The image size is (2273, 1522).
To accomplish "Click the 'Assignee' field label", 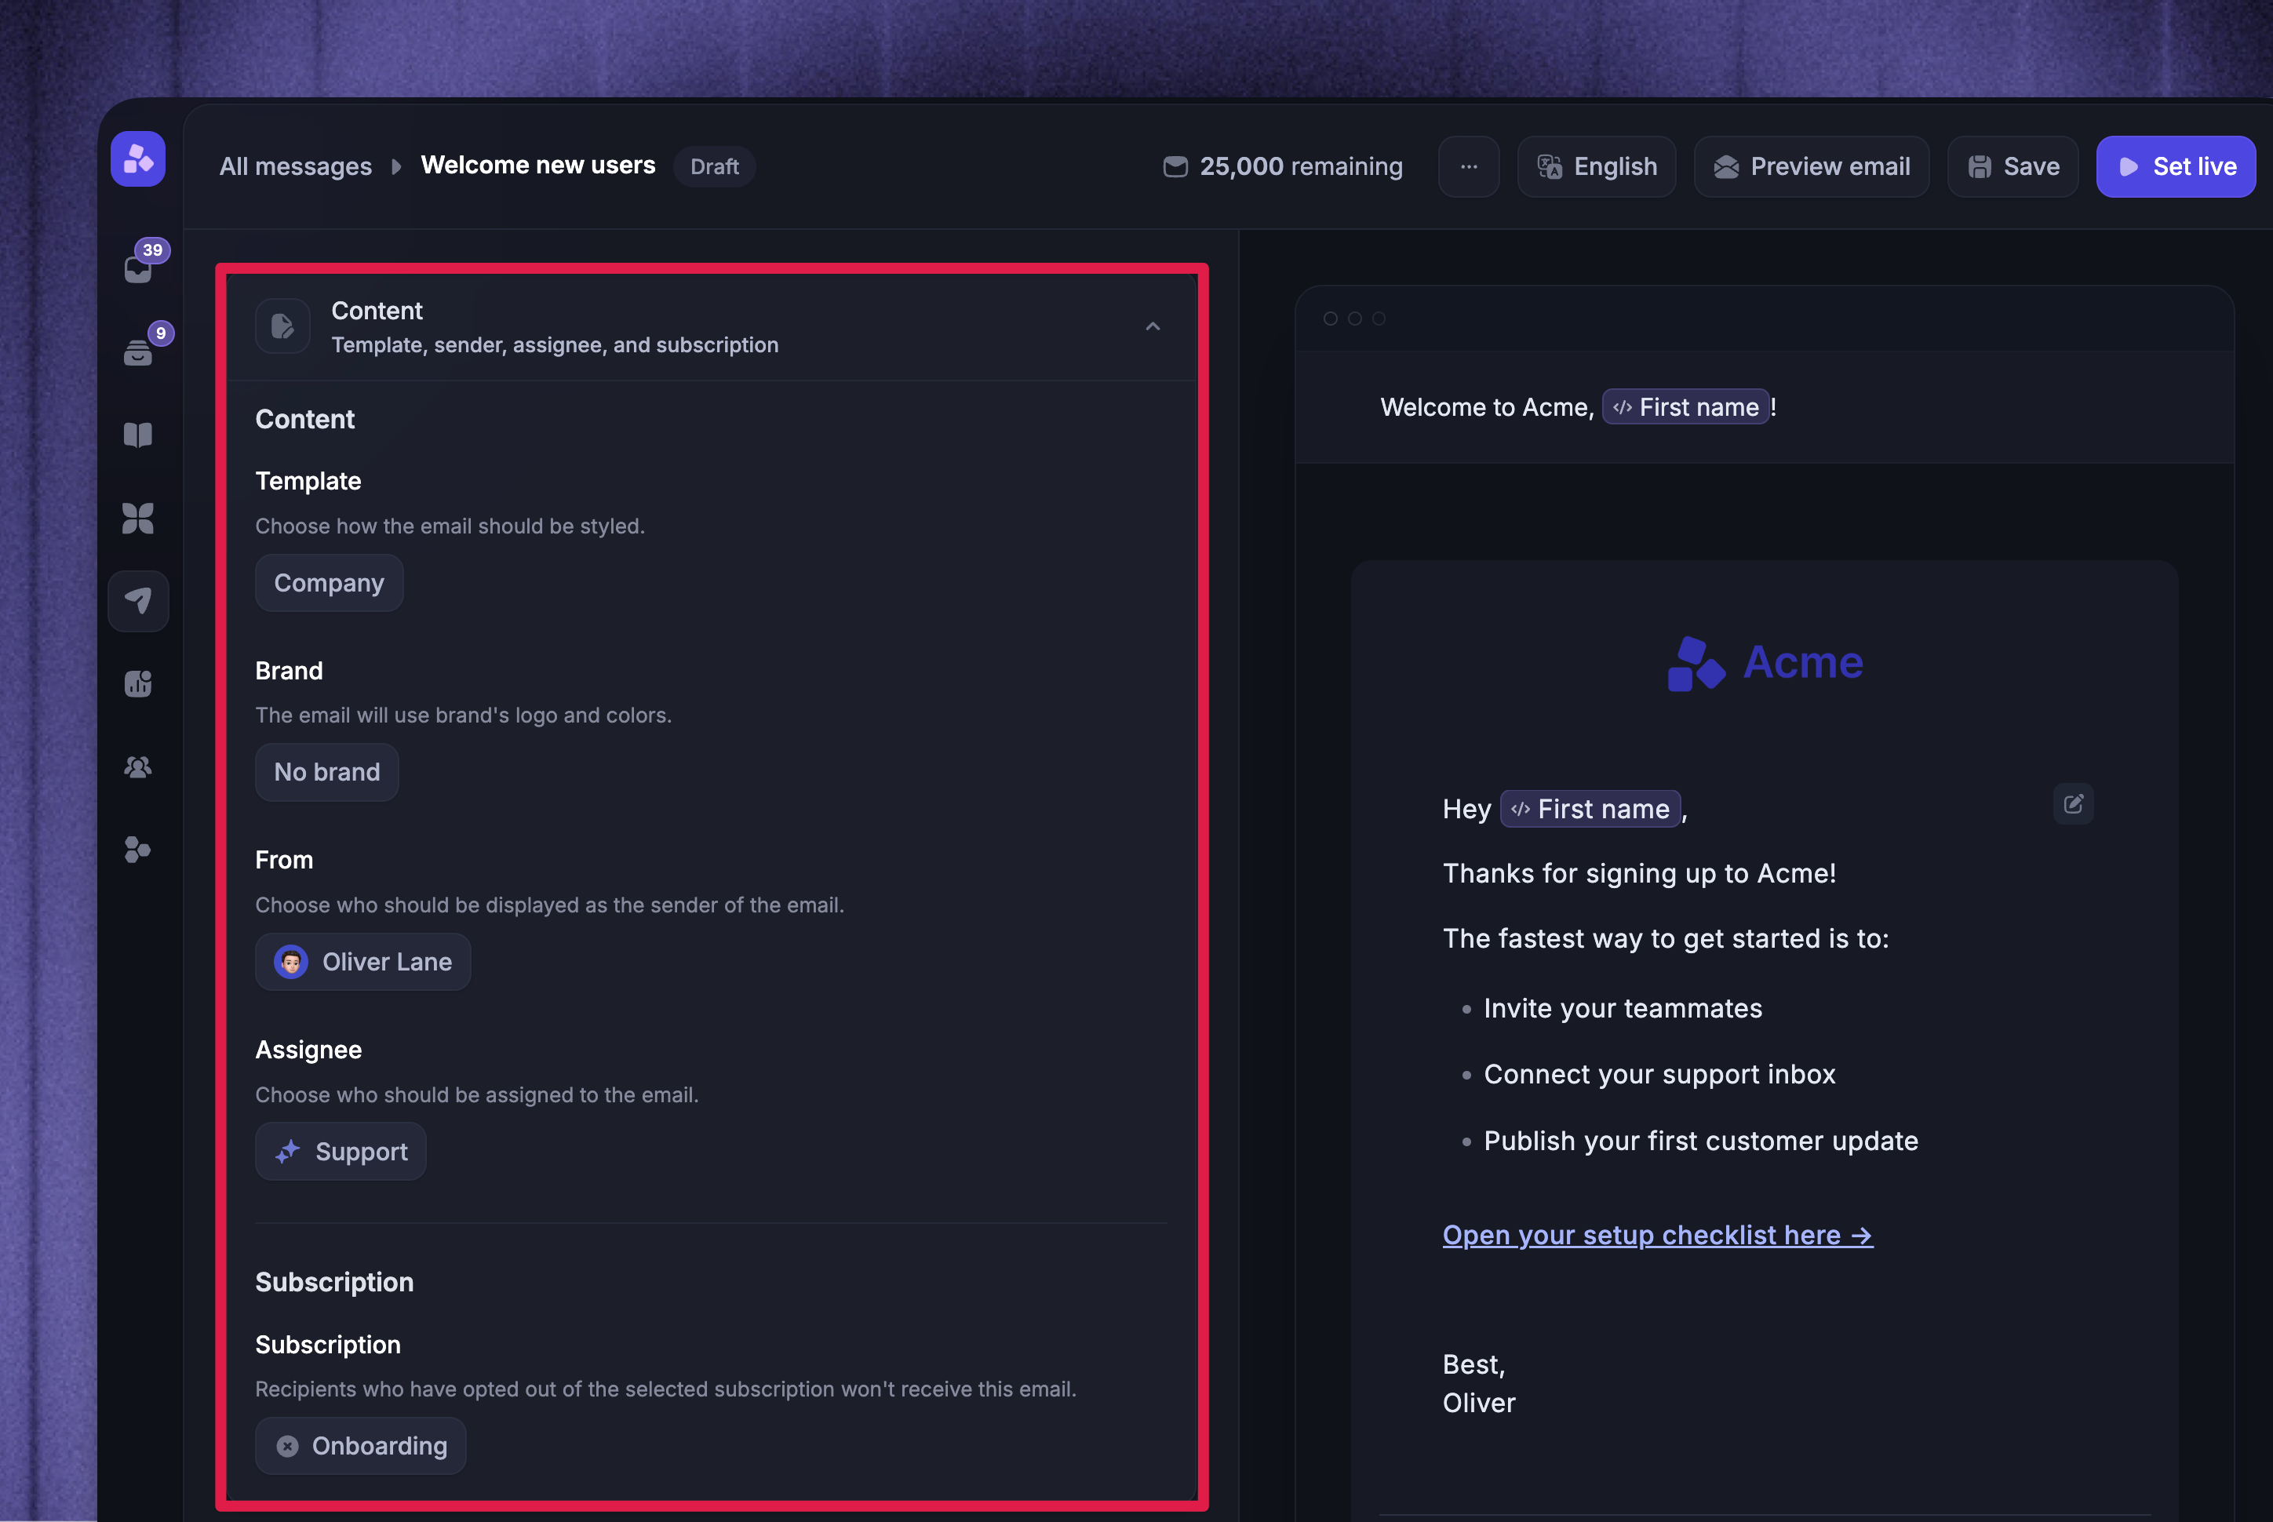I will pyautogui.click(x=308, y=1050).
